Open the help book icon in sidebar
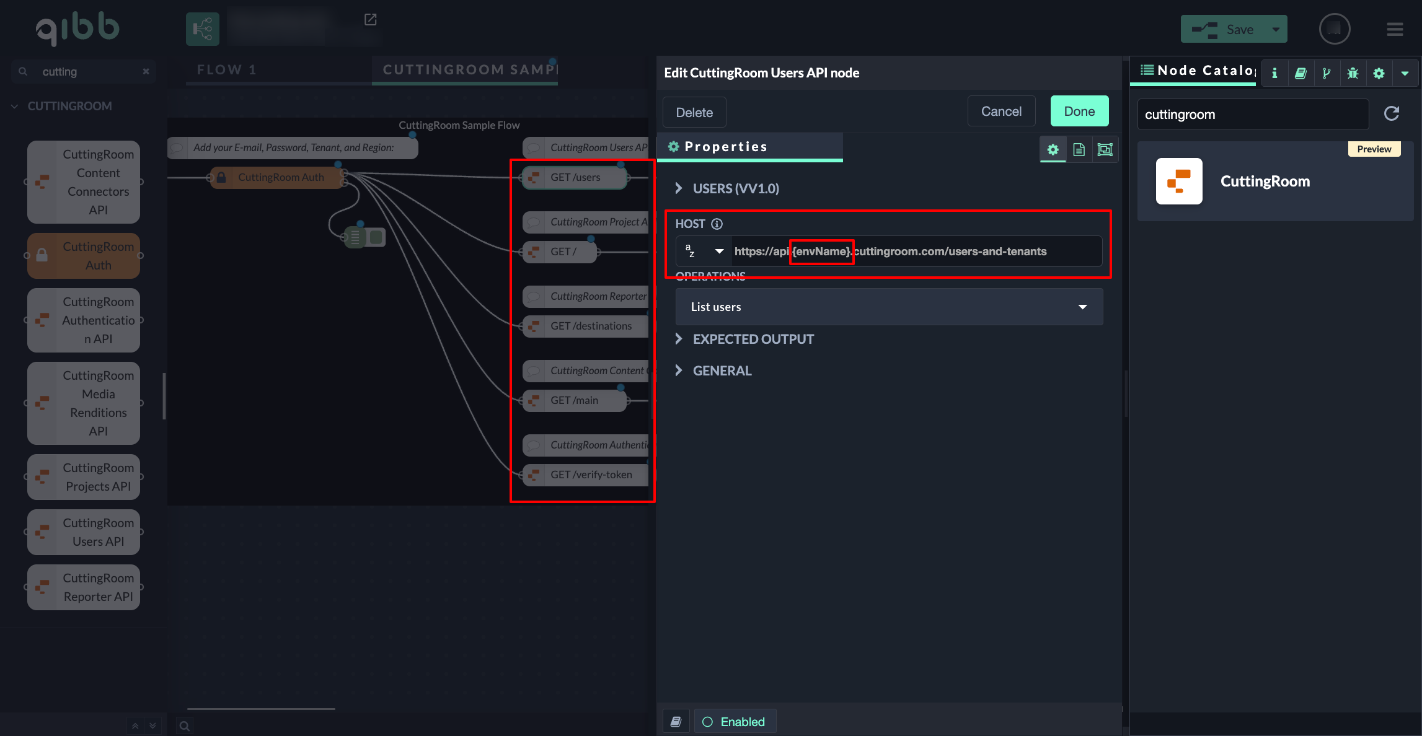Screen dimensions: 1422x736 pyautogui.click(x=1301, y=73)
